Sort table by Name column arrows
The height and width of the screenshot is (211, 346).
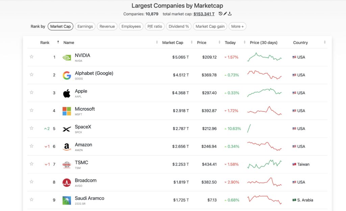pos(157,42)
